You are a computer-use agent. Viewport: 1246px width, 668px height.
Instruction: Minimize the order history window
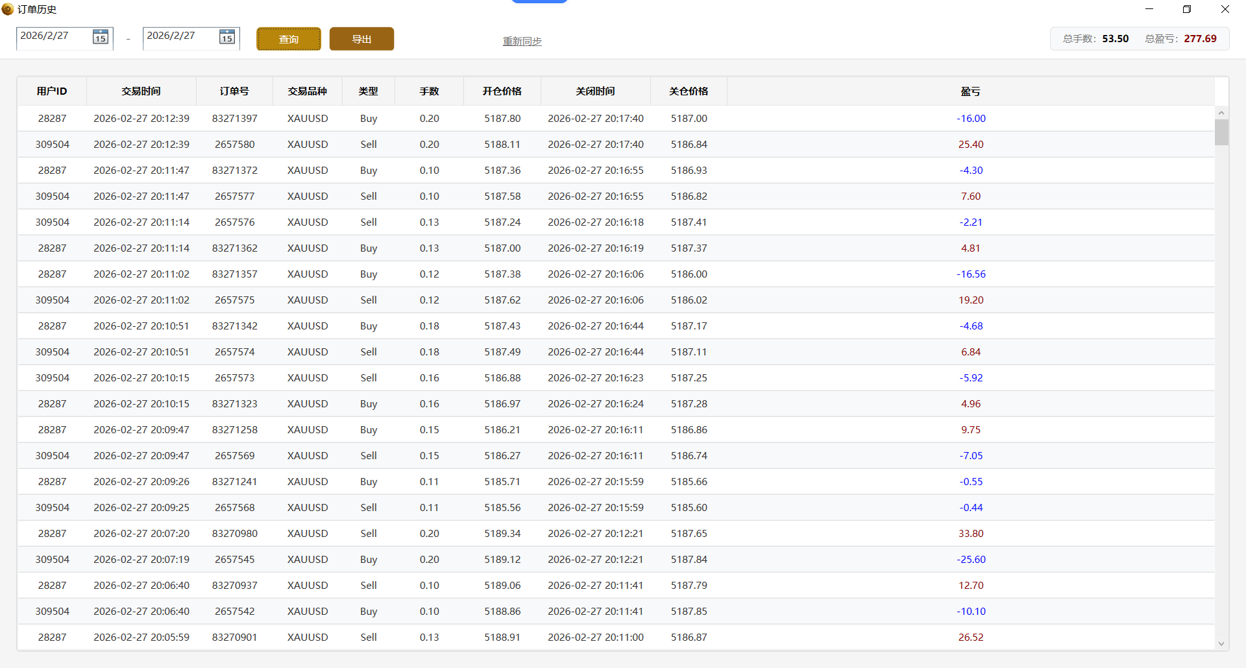coord(1149,9)
